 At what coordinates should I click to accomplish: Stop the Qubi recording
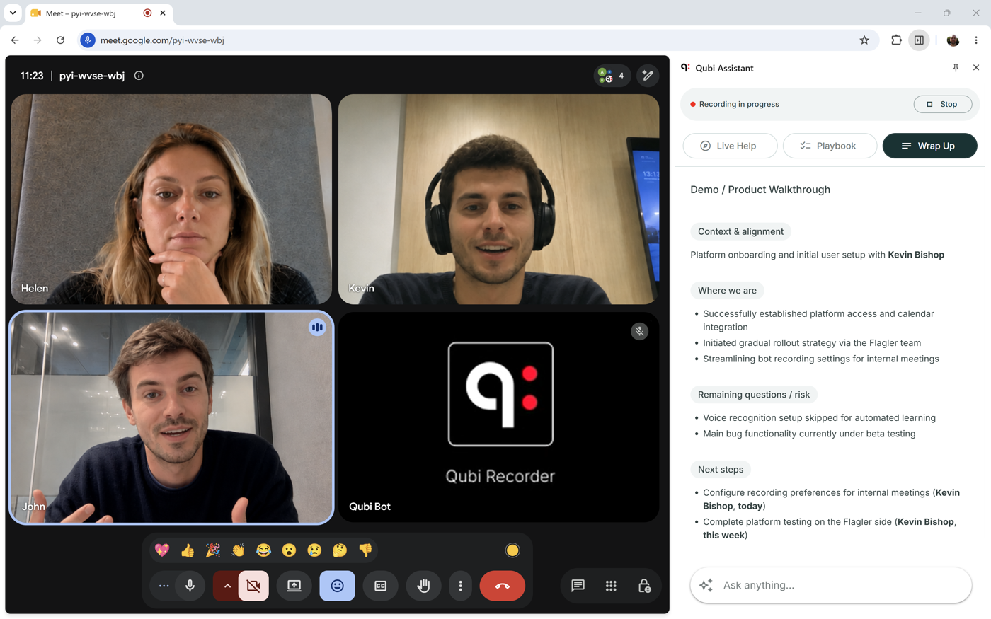(942, 104)
